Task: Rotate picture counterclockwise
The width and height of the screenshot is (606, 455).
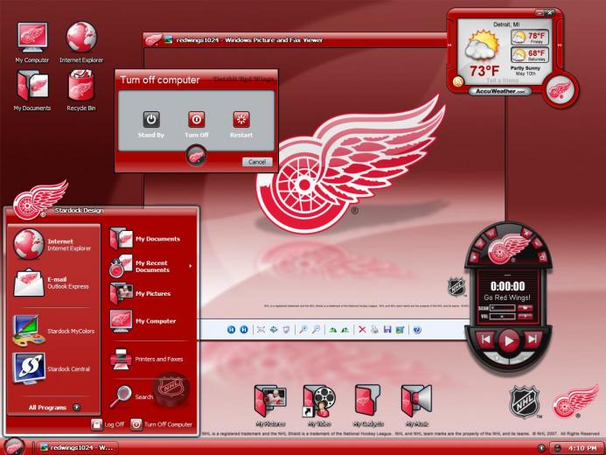Action: pos(345,330)
